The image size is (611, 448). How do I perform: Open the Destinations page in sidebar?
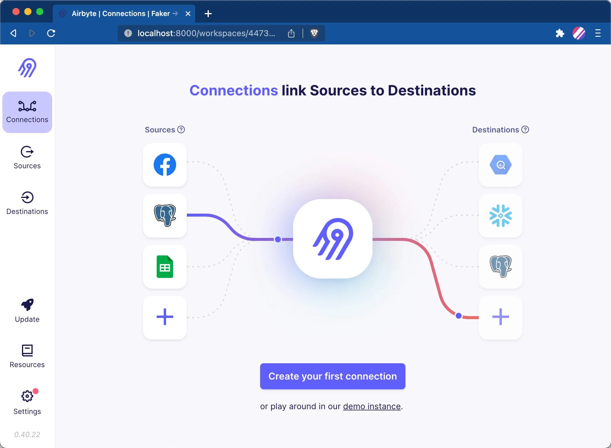27,203
